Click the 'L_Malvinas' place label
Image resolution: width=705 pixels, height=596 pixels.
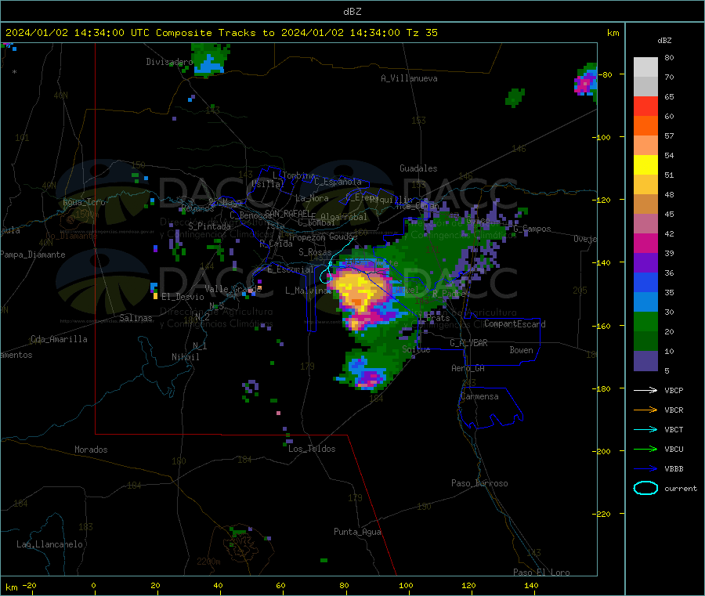click(308, 291)
